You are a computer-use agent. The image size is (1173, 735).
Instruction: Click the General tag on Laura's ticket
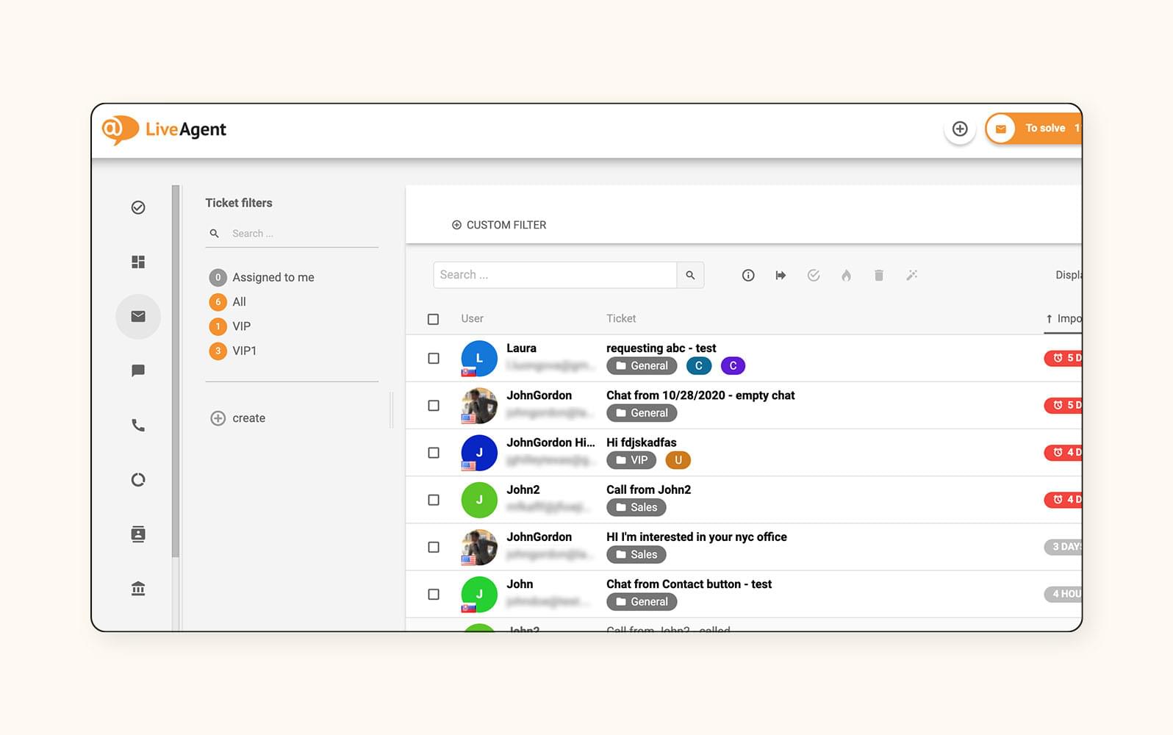point(642,365)
